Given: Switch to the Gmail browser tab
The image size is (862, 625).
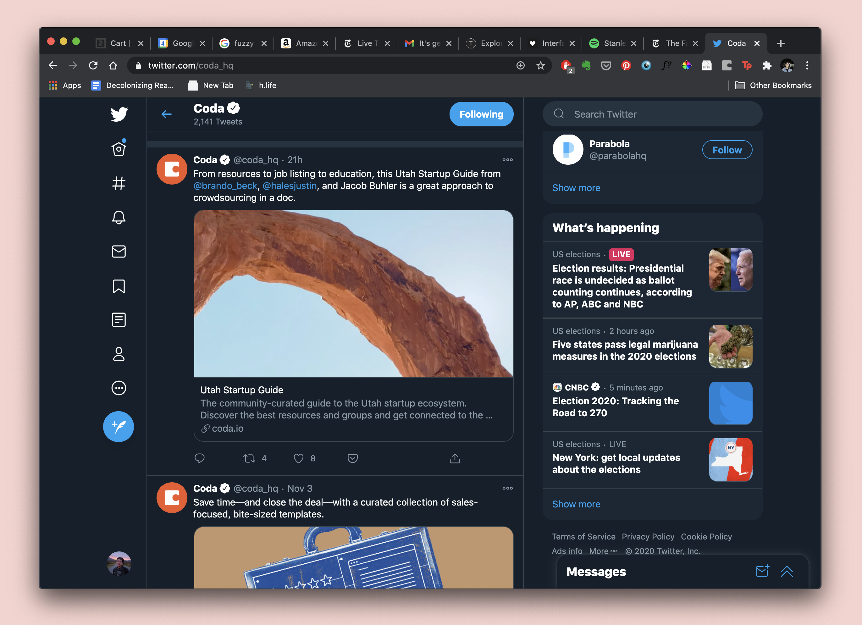Looking at the screenshot, I should (425, 43).
